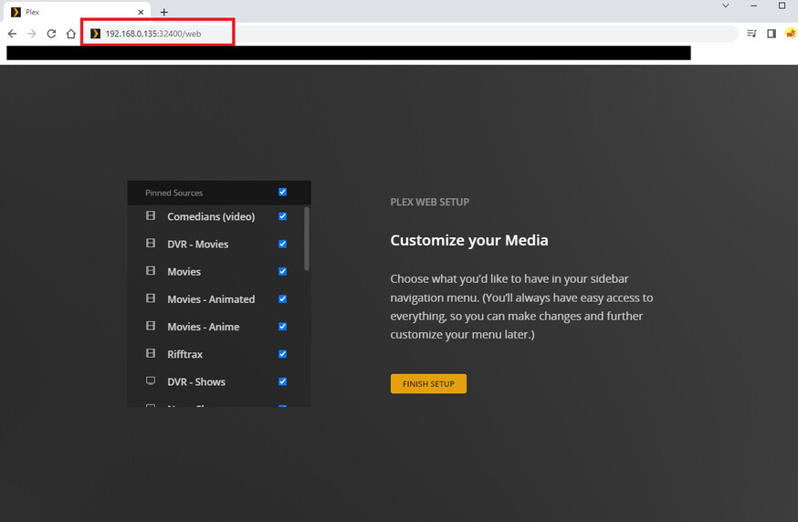The height and width of the screenshot is (522, 798).
Task: Open the profile avatar icon
Action: pos(791,34)
